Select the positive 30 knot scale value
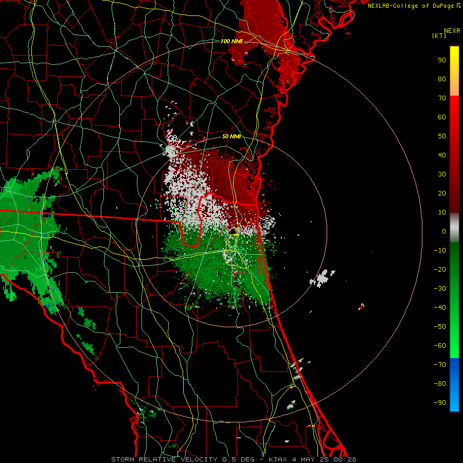Screen dimensions: 463x463 442,174
